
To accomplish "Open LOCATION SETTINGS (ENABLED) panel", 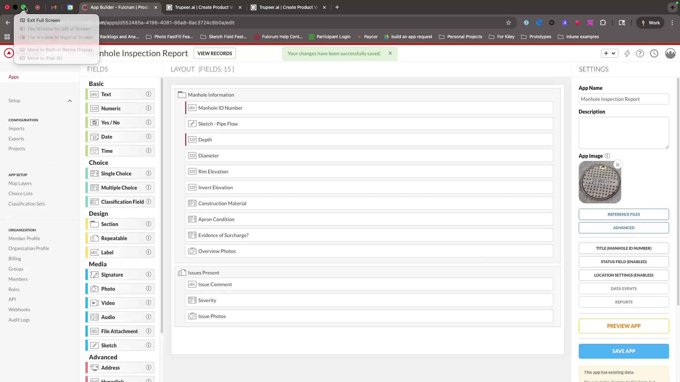I will point(623,275).
